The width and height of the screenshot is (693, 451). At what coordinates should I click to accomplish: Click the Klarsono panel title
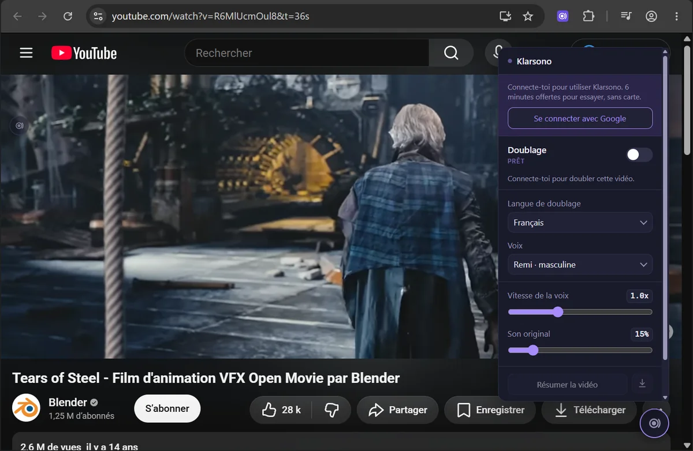pyautogui.click(x=534, y=61)
